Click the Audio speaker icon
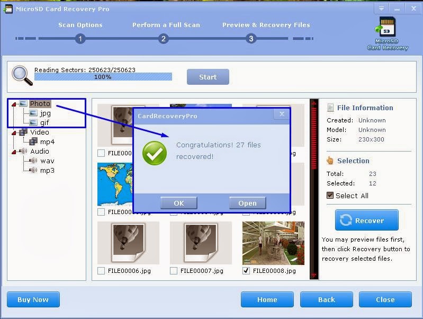Image resolution: width=423 pixels, height=319 pixels. (x=23, y=151)
